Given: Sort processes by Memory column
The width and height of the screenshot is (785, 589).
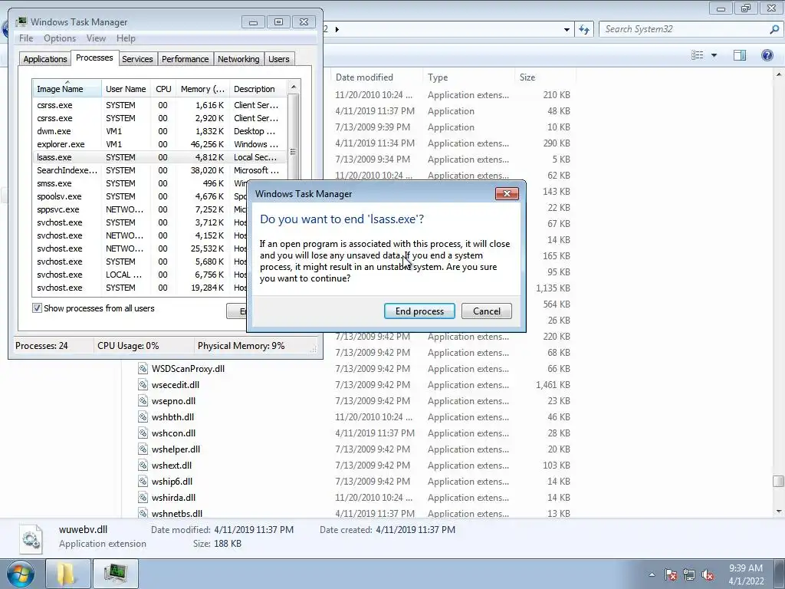Looking at the screenshot, I should coord(202,89).
